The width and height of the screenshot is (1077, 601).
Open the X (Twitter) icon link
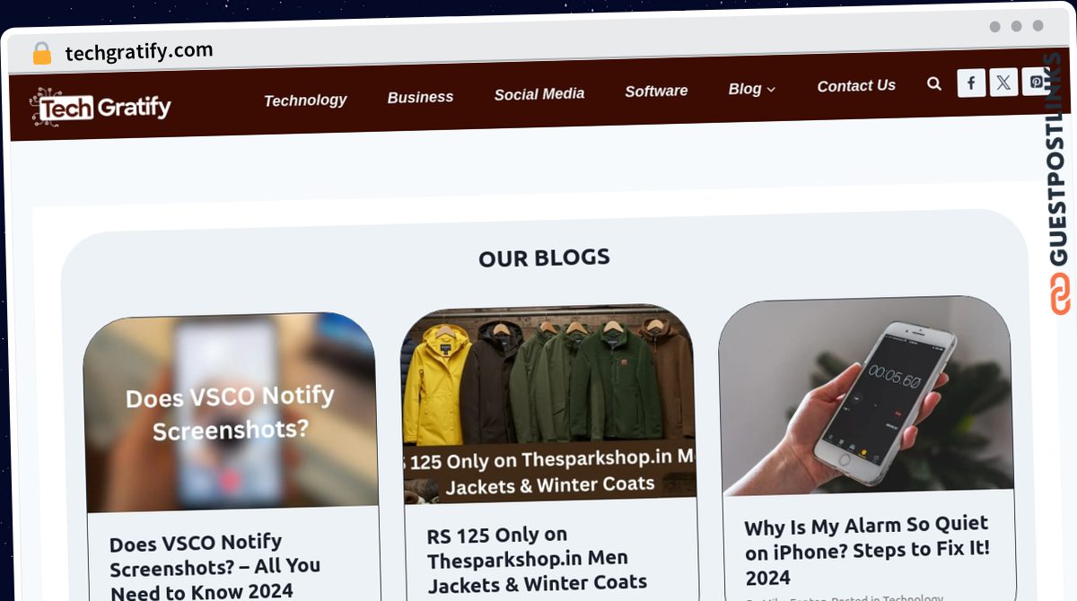pyautogui.click(x=1003, y=83)
